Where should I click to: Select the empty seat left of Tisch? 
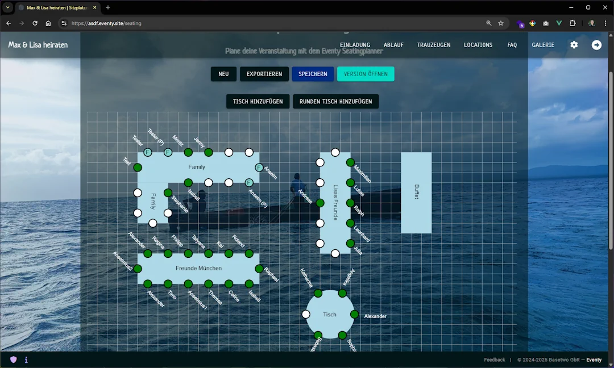306,314
